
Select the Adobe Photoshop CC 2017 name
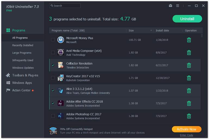coord(84,114)
